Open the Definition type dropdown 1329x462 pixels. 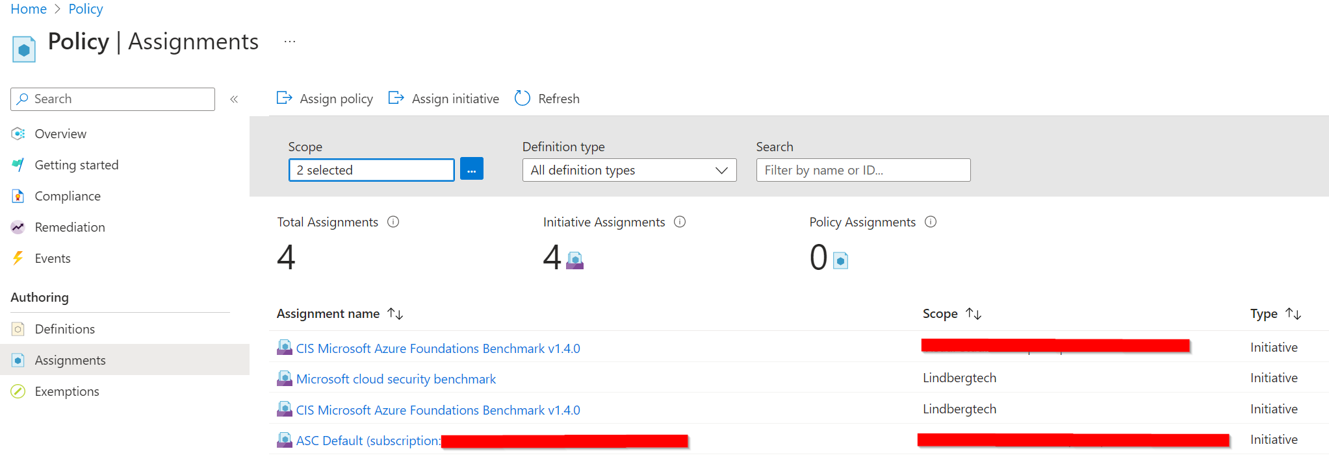[x=629, y=170]
